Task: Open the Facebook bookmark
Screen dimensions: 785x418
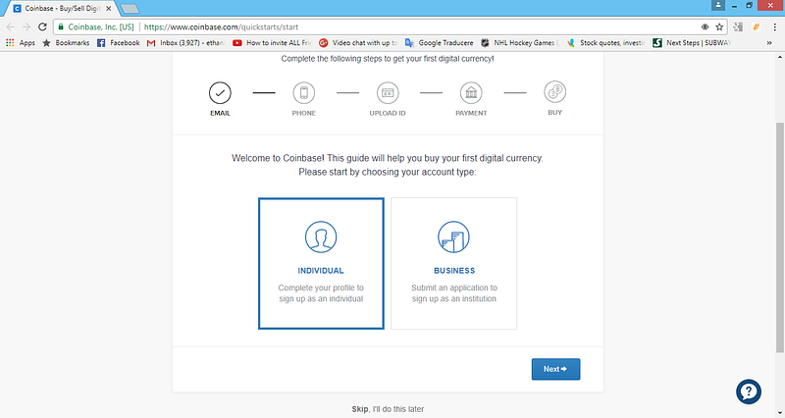Action: point(118,43)
